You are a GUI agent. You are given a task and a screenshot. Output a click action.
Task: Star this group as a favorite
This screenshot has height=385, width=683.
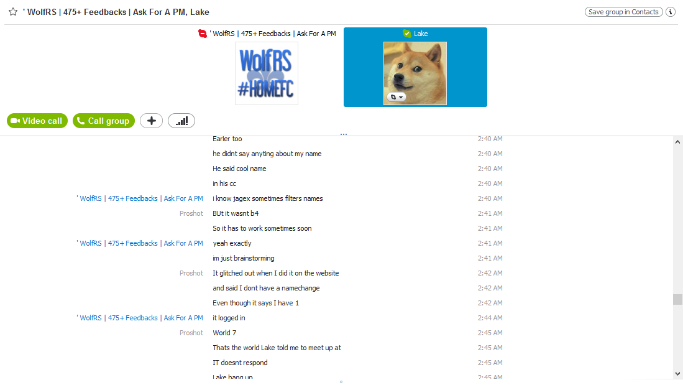pos(13,12)
